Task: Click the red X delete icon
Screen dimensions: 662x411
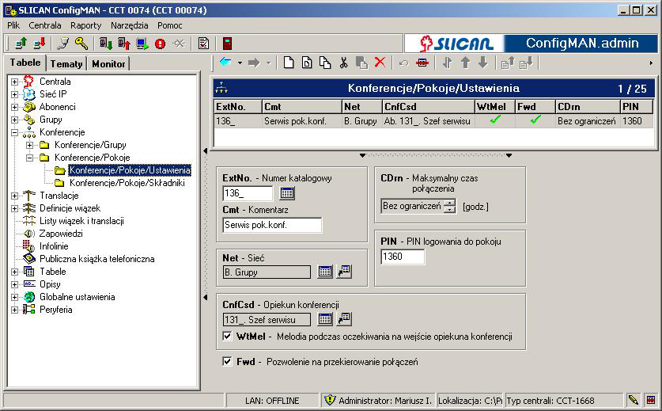Action: point(380,63)
